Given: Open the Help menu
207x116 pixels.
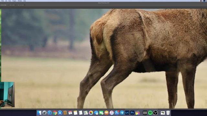Looking at the screenshot, I should click(25, 1).
